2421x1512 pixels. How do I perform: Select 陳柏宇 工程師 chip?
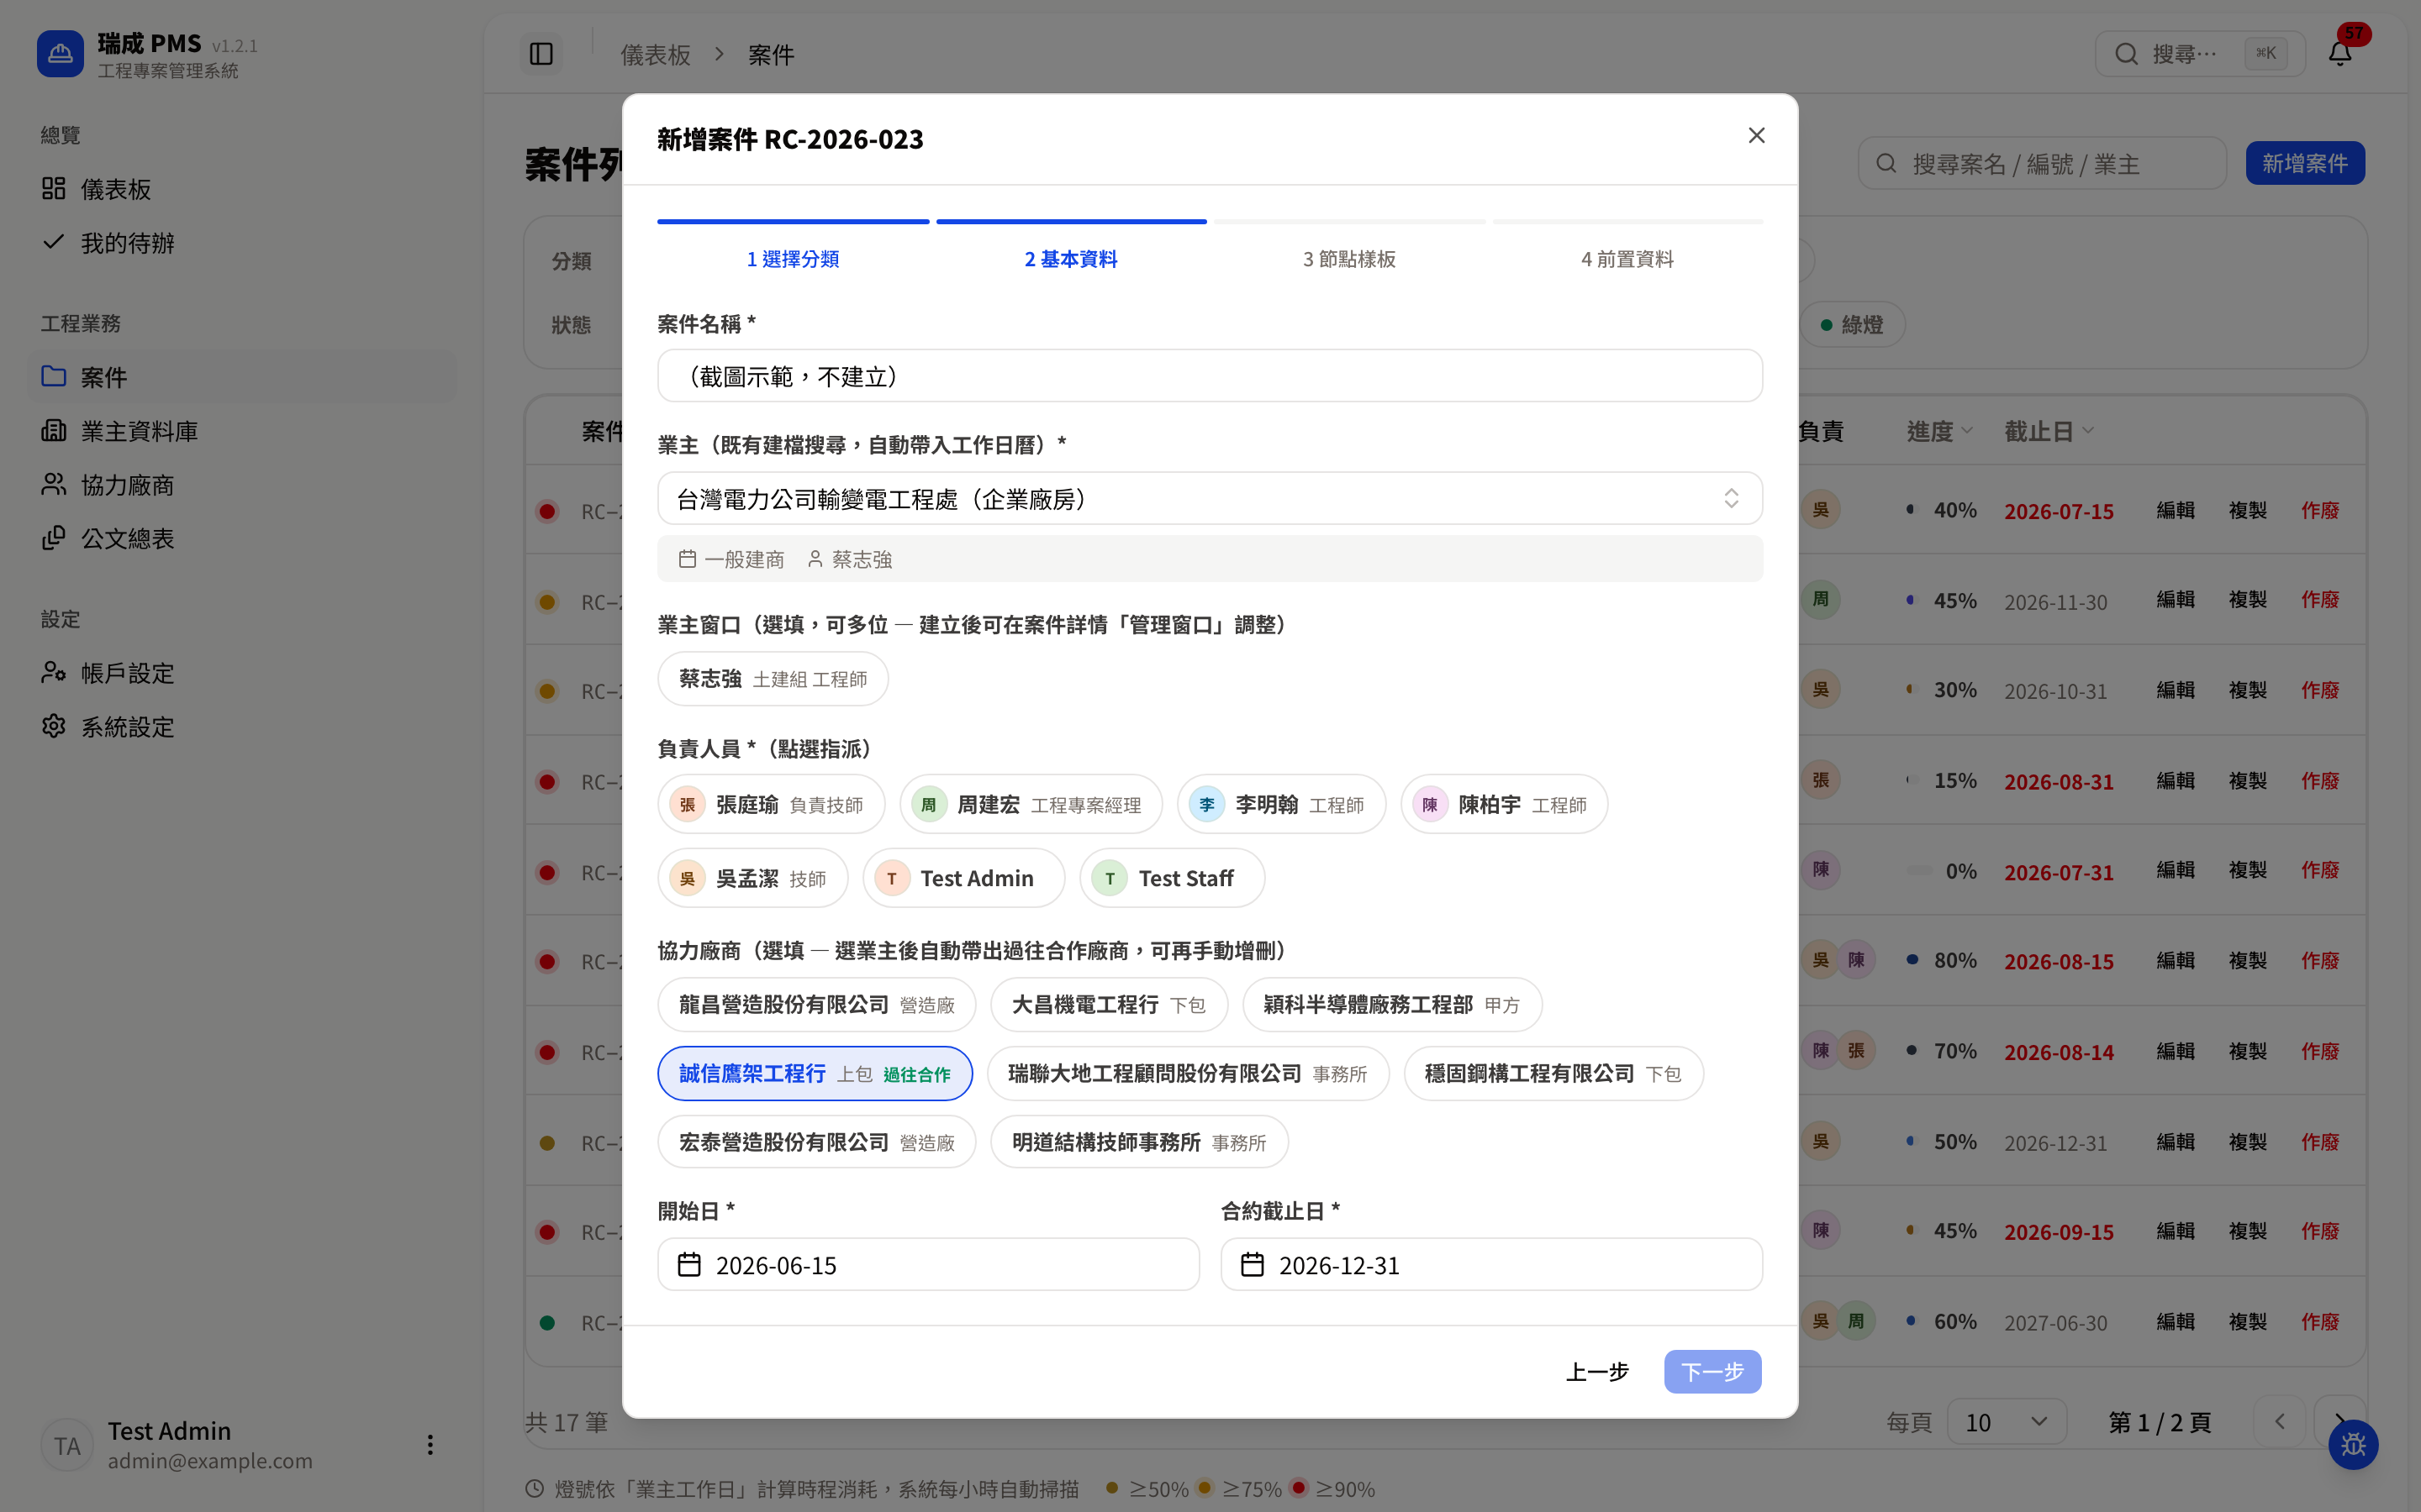coord(1505,804)
